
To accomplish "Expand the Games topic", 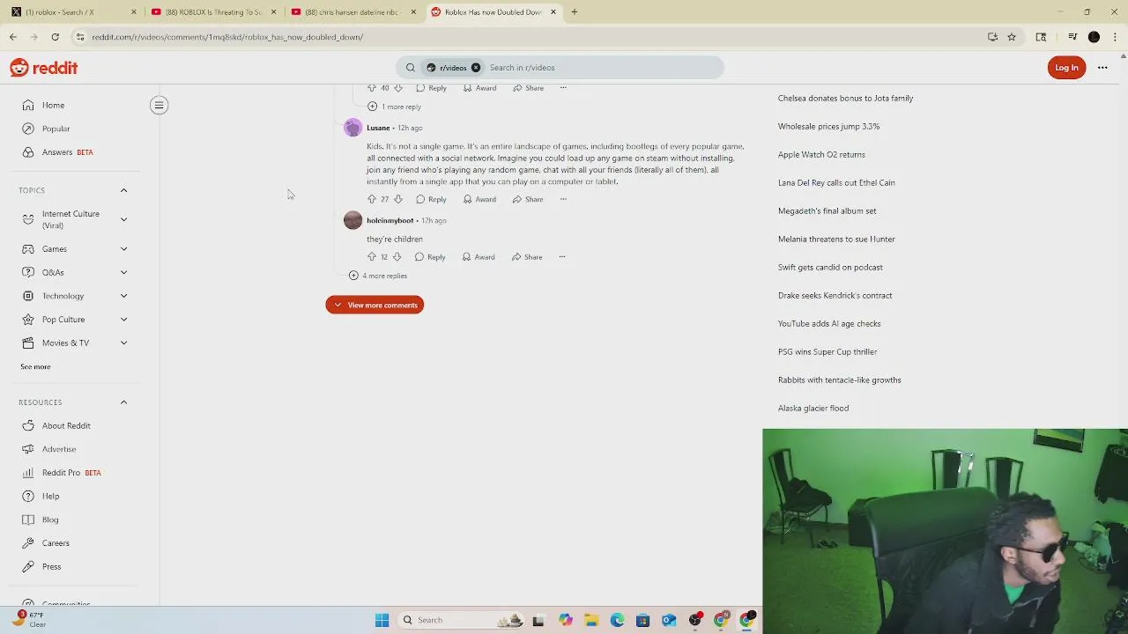I will coord(123,249).
